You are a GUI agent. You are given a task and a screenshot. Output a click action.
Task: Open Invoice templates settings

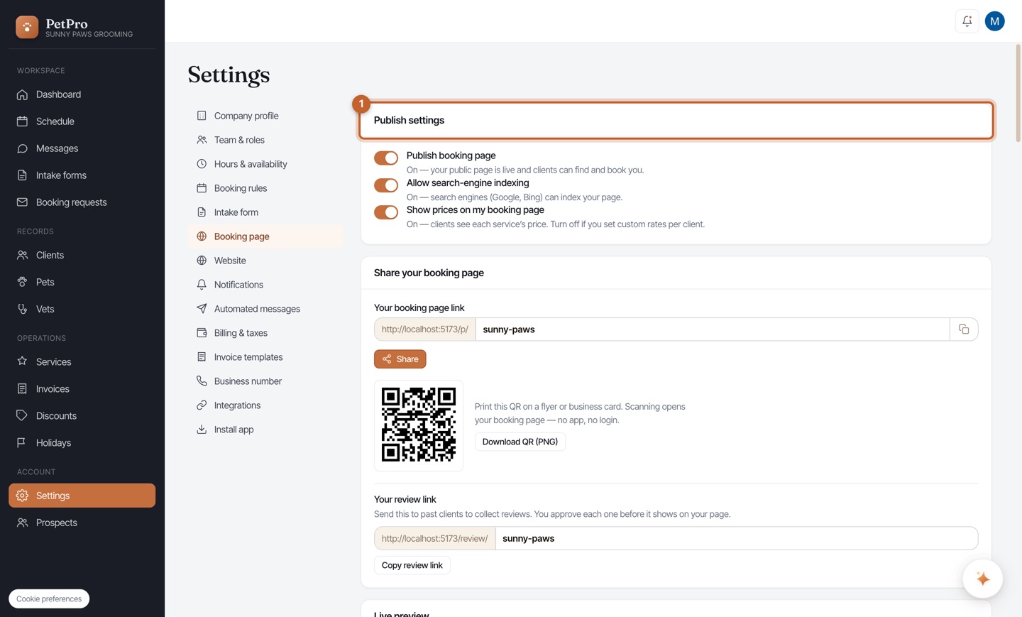click(265, 357)
